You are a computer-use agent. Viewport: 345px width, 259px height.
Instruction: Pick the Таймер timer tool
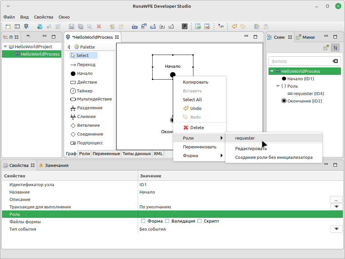pyautogui.click(x=82, y=91)
